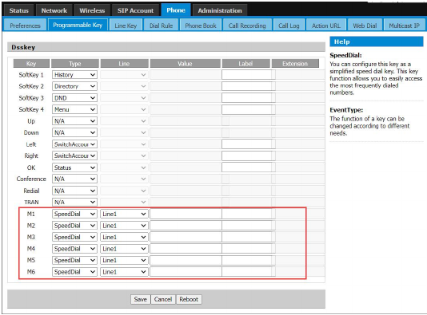This screenshot has height=315, width=427.
Task: Open M1 Type dropdown (SpeedDial)
Action: pyautogui.click(x=74, y=214)
